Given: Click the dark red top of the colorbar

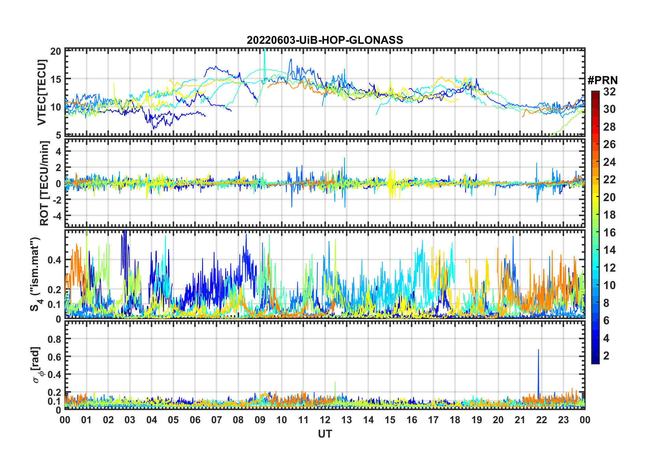Looking at the screenshot, I should tap(595, 93).
